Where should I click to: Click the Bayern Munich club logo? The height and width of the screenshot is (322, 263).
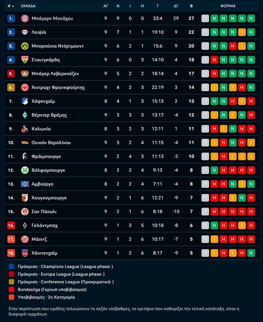(24, 18)
